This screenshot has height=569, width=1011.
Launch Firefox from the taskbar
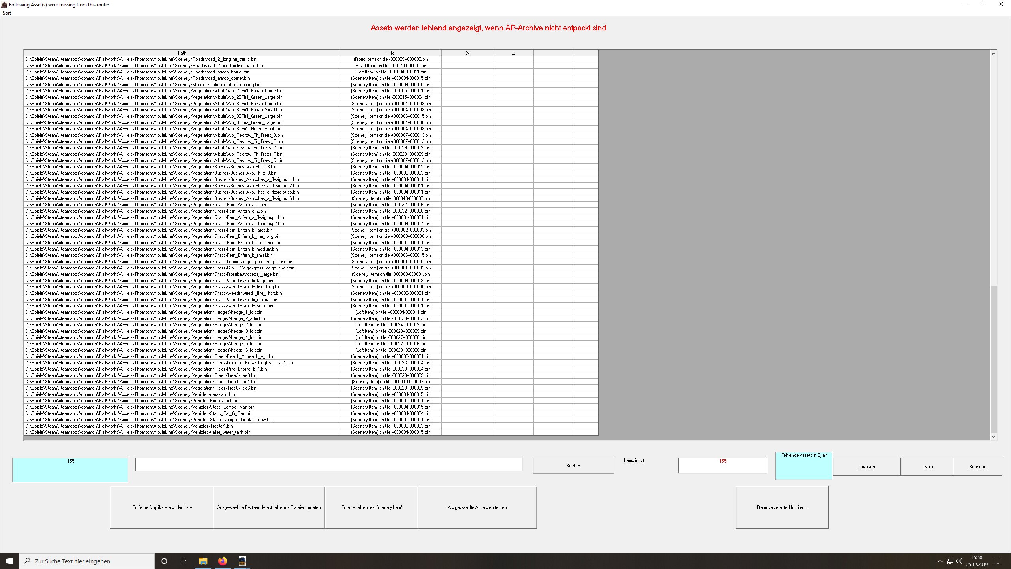tap(223, 561)
